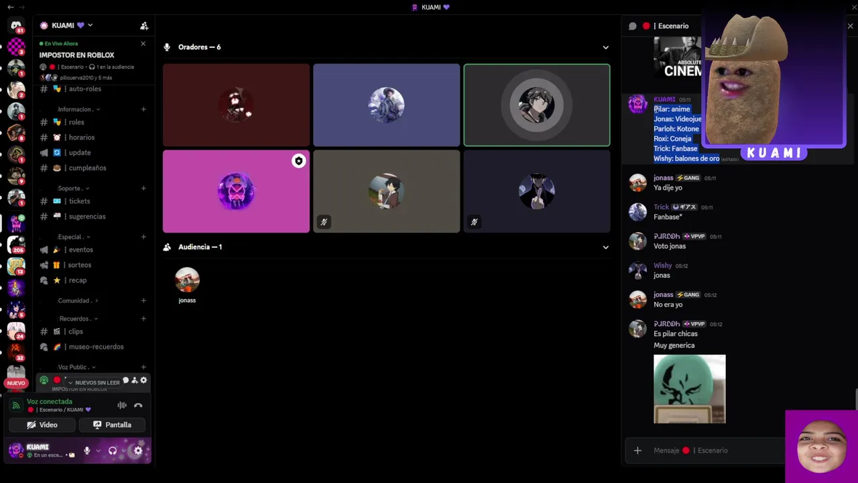Click the plus attachment icon in message bar
858x483 pixels.
(x=637, y=451)
